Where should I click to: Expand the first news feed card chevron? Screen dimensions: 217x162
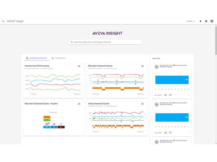(x=189, y=95)
